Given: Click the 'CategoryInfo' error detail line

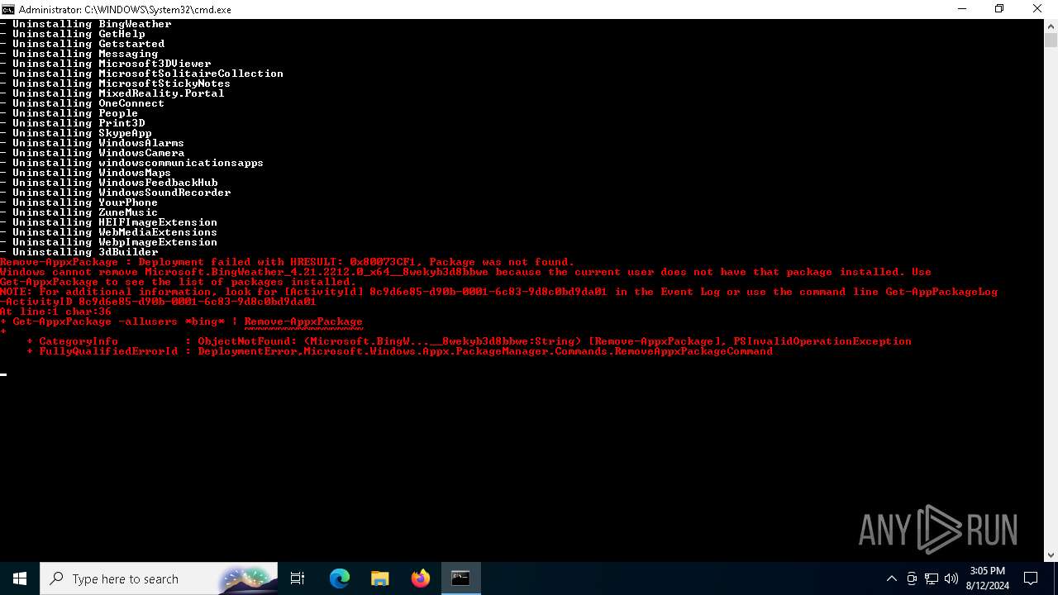Looking at the screenshot, I should pos(469,341).
